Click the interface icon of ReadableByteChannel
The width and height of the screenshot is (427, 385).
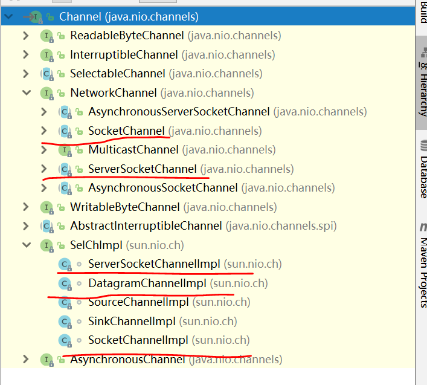click(x=47, y=36)
